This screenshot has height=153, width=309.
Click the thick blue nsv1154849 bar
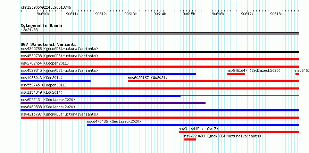coord(100,96)
